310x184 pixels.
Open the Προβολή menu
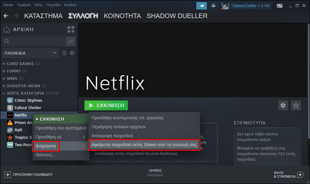click(24, 5)
